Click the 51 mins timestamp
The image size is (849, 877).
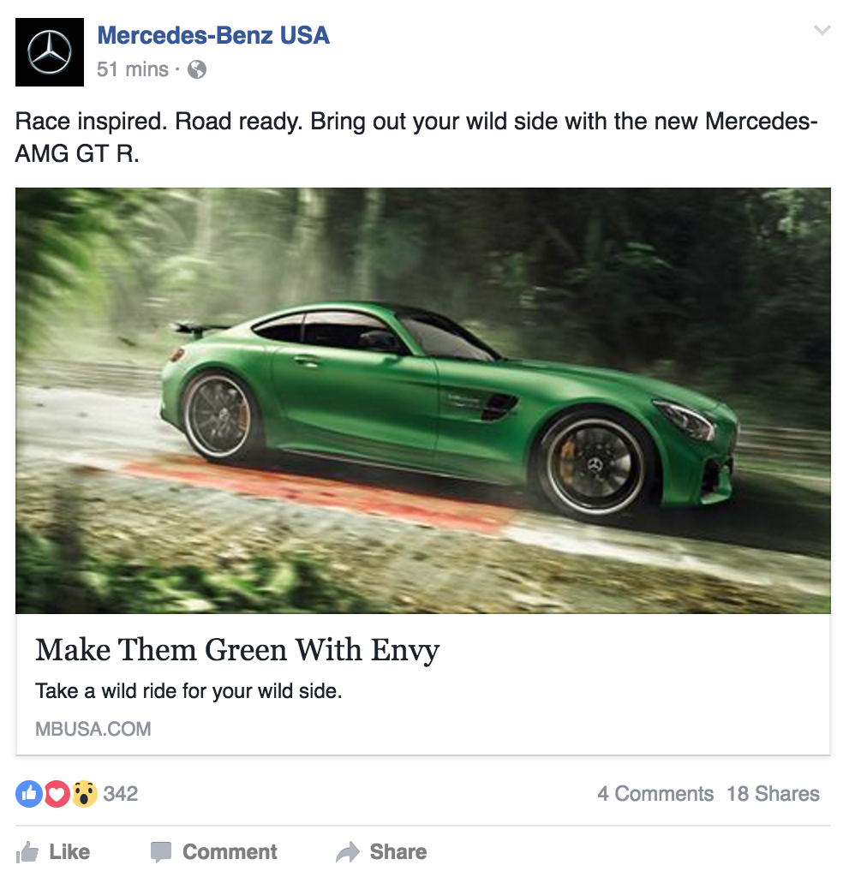[132, 69]
